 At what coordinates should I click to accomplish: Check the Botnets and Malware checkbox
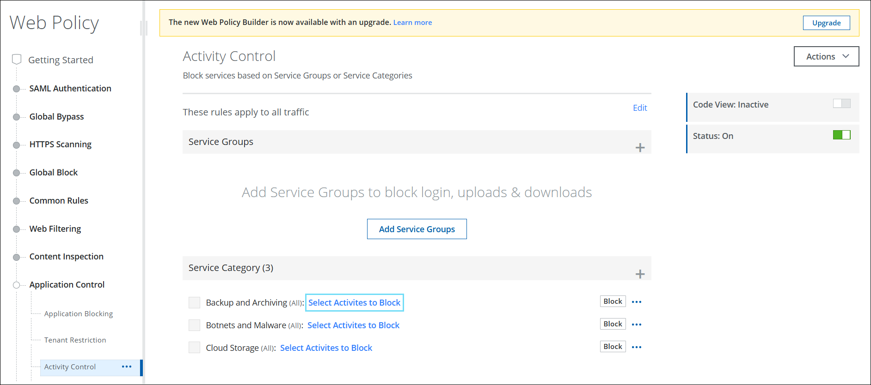click(x=194, y=325)
